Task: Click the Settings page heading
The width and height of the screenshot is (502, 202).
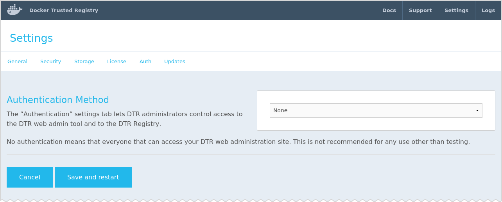Action: pos(31,38)
